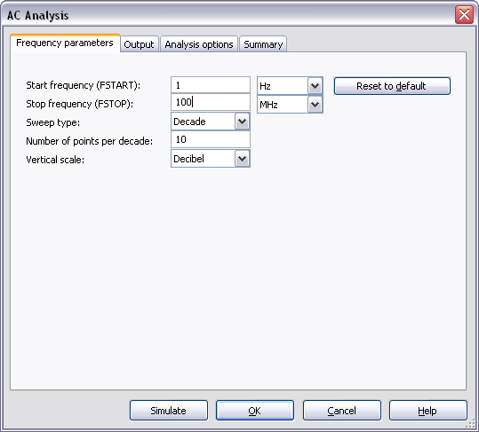Close the AC Analysis dialog
The width and height of the screenshot is (479, 432).
[464, 14]
